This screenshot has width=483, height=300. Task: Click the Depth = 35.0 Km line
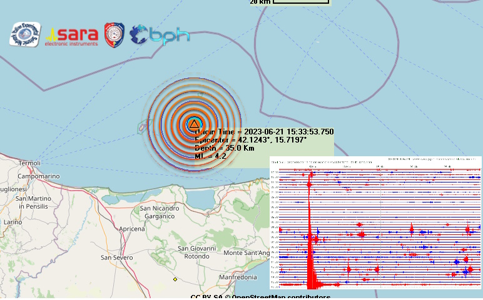pos(225,148)
